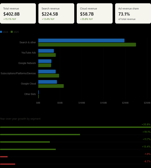Click the +35.8% growth label above its bar

tap(146, 125)
